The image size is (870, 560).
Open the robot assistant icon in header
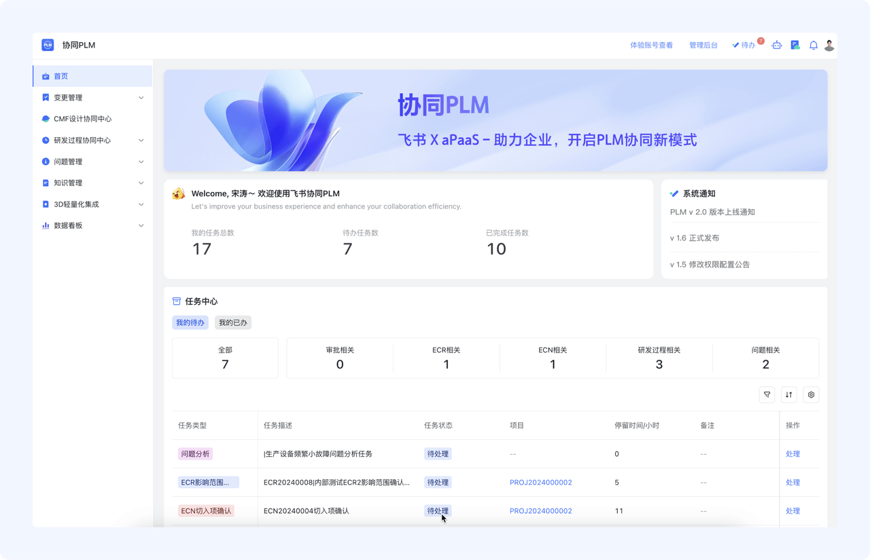(777, 45)
